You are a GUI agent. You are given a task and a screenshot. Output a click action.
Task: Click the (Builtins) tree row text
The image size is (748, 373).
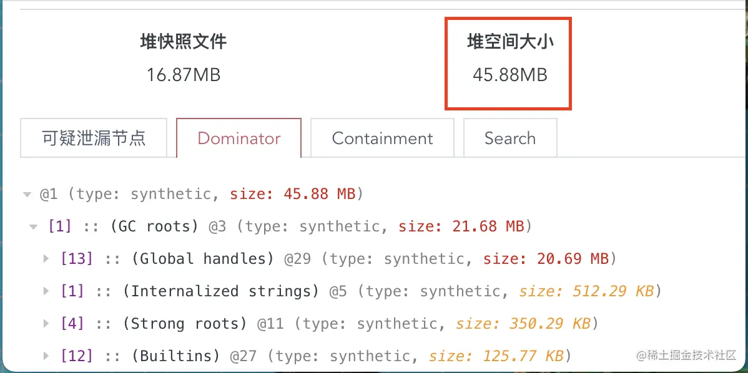175,356
